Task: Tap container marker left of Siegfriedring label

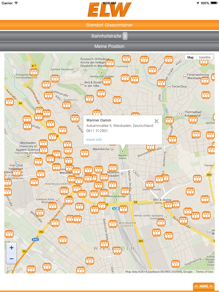Action: point(175,264)
